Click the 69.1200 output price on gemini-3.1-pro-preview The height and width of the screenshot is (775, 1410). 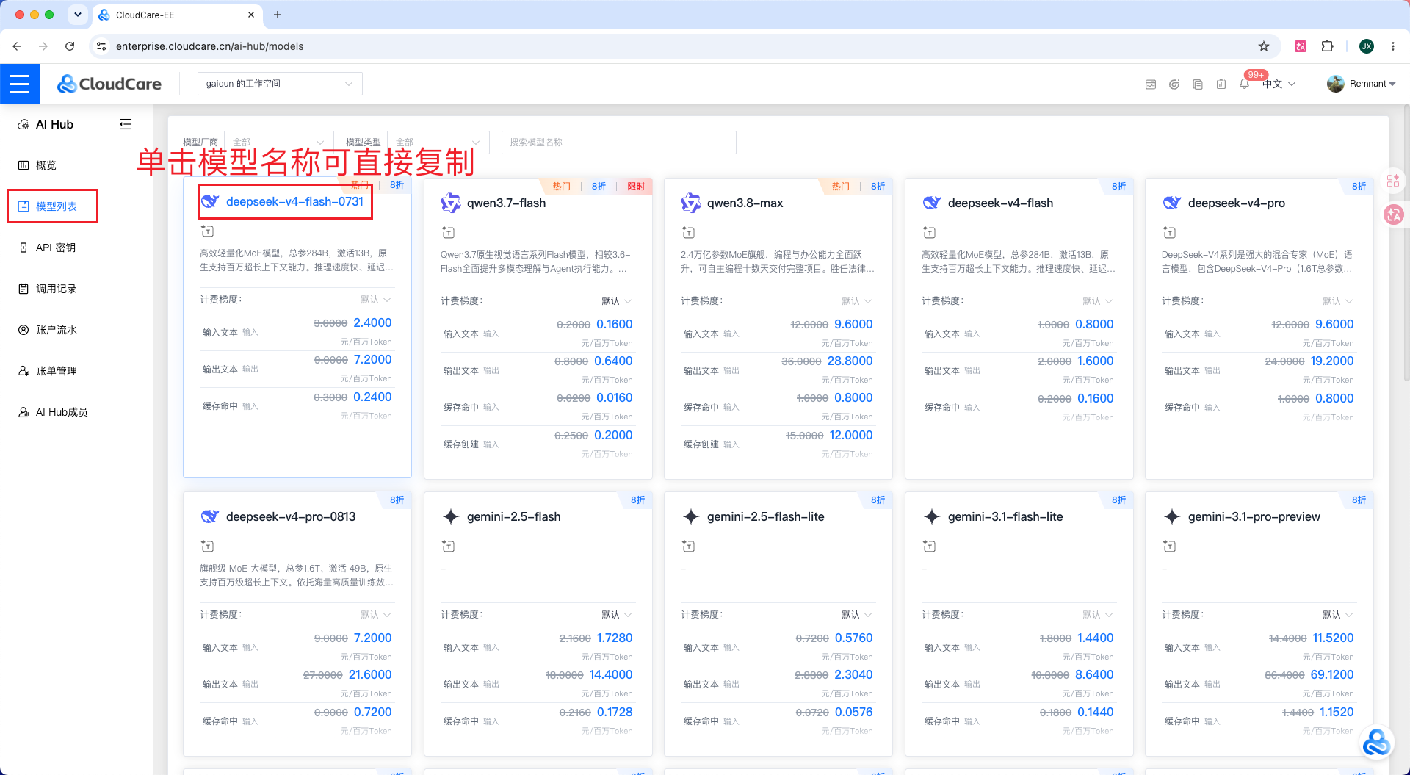tap(1331, 675)
